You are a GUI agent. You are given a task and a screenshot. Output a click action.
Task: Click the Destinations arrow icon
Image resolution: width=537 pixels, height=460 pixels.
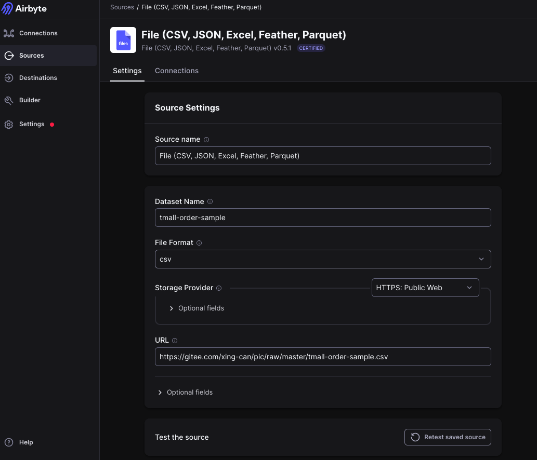[x=9, y=78]
